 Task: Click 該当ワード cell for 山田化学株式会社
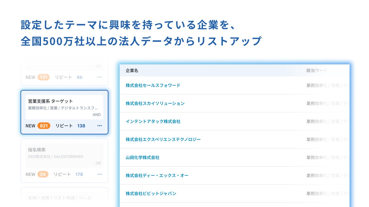[x=328, y=157]
